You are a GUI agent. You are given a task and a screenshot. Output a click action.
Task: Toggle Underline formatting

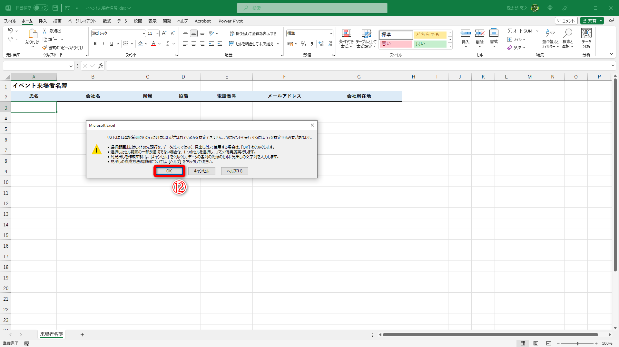point(112,44)
